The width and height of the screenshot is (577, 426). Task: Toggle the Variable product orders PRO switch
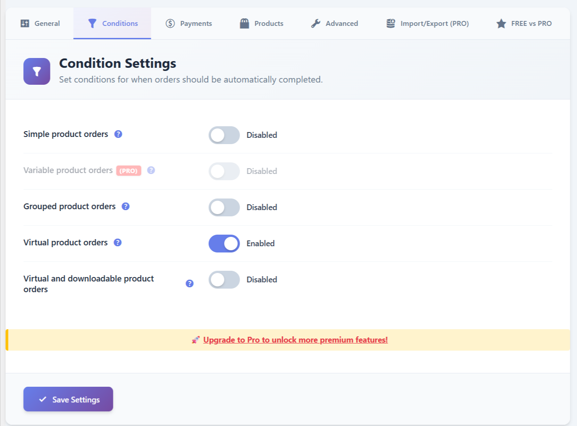[x=224, y=171]
